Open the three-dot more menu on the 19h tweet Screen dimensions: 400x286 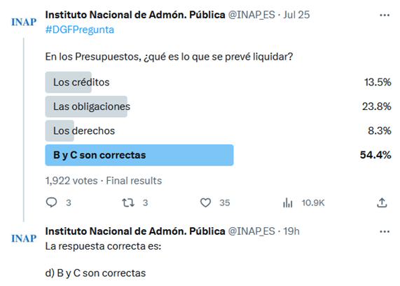385,232
